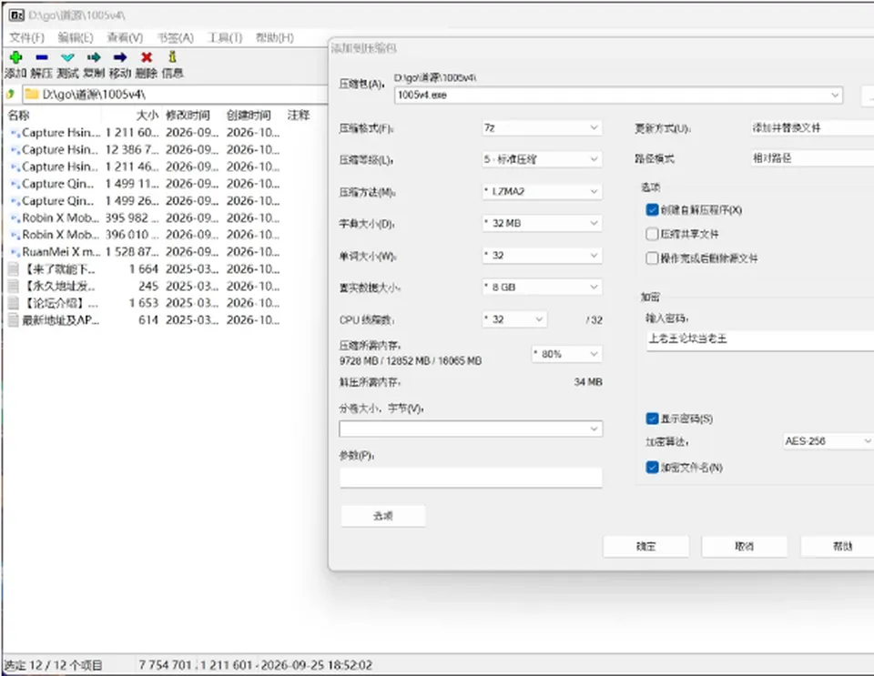
Task: Open the 查看(V) menu
Action: click(x=125, y=37)
